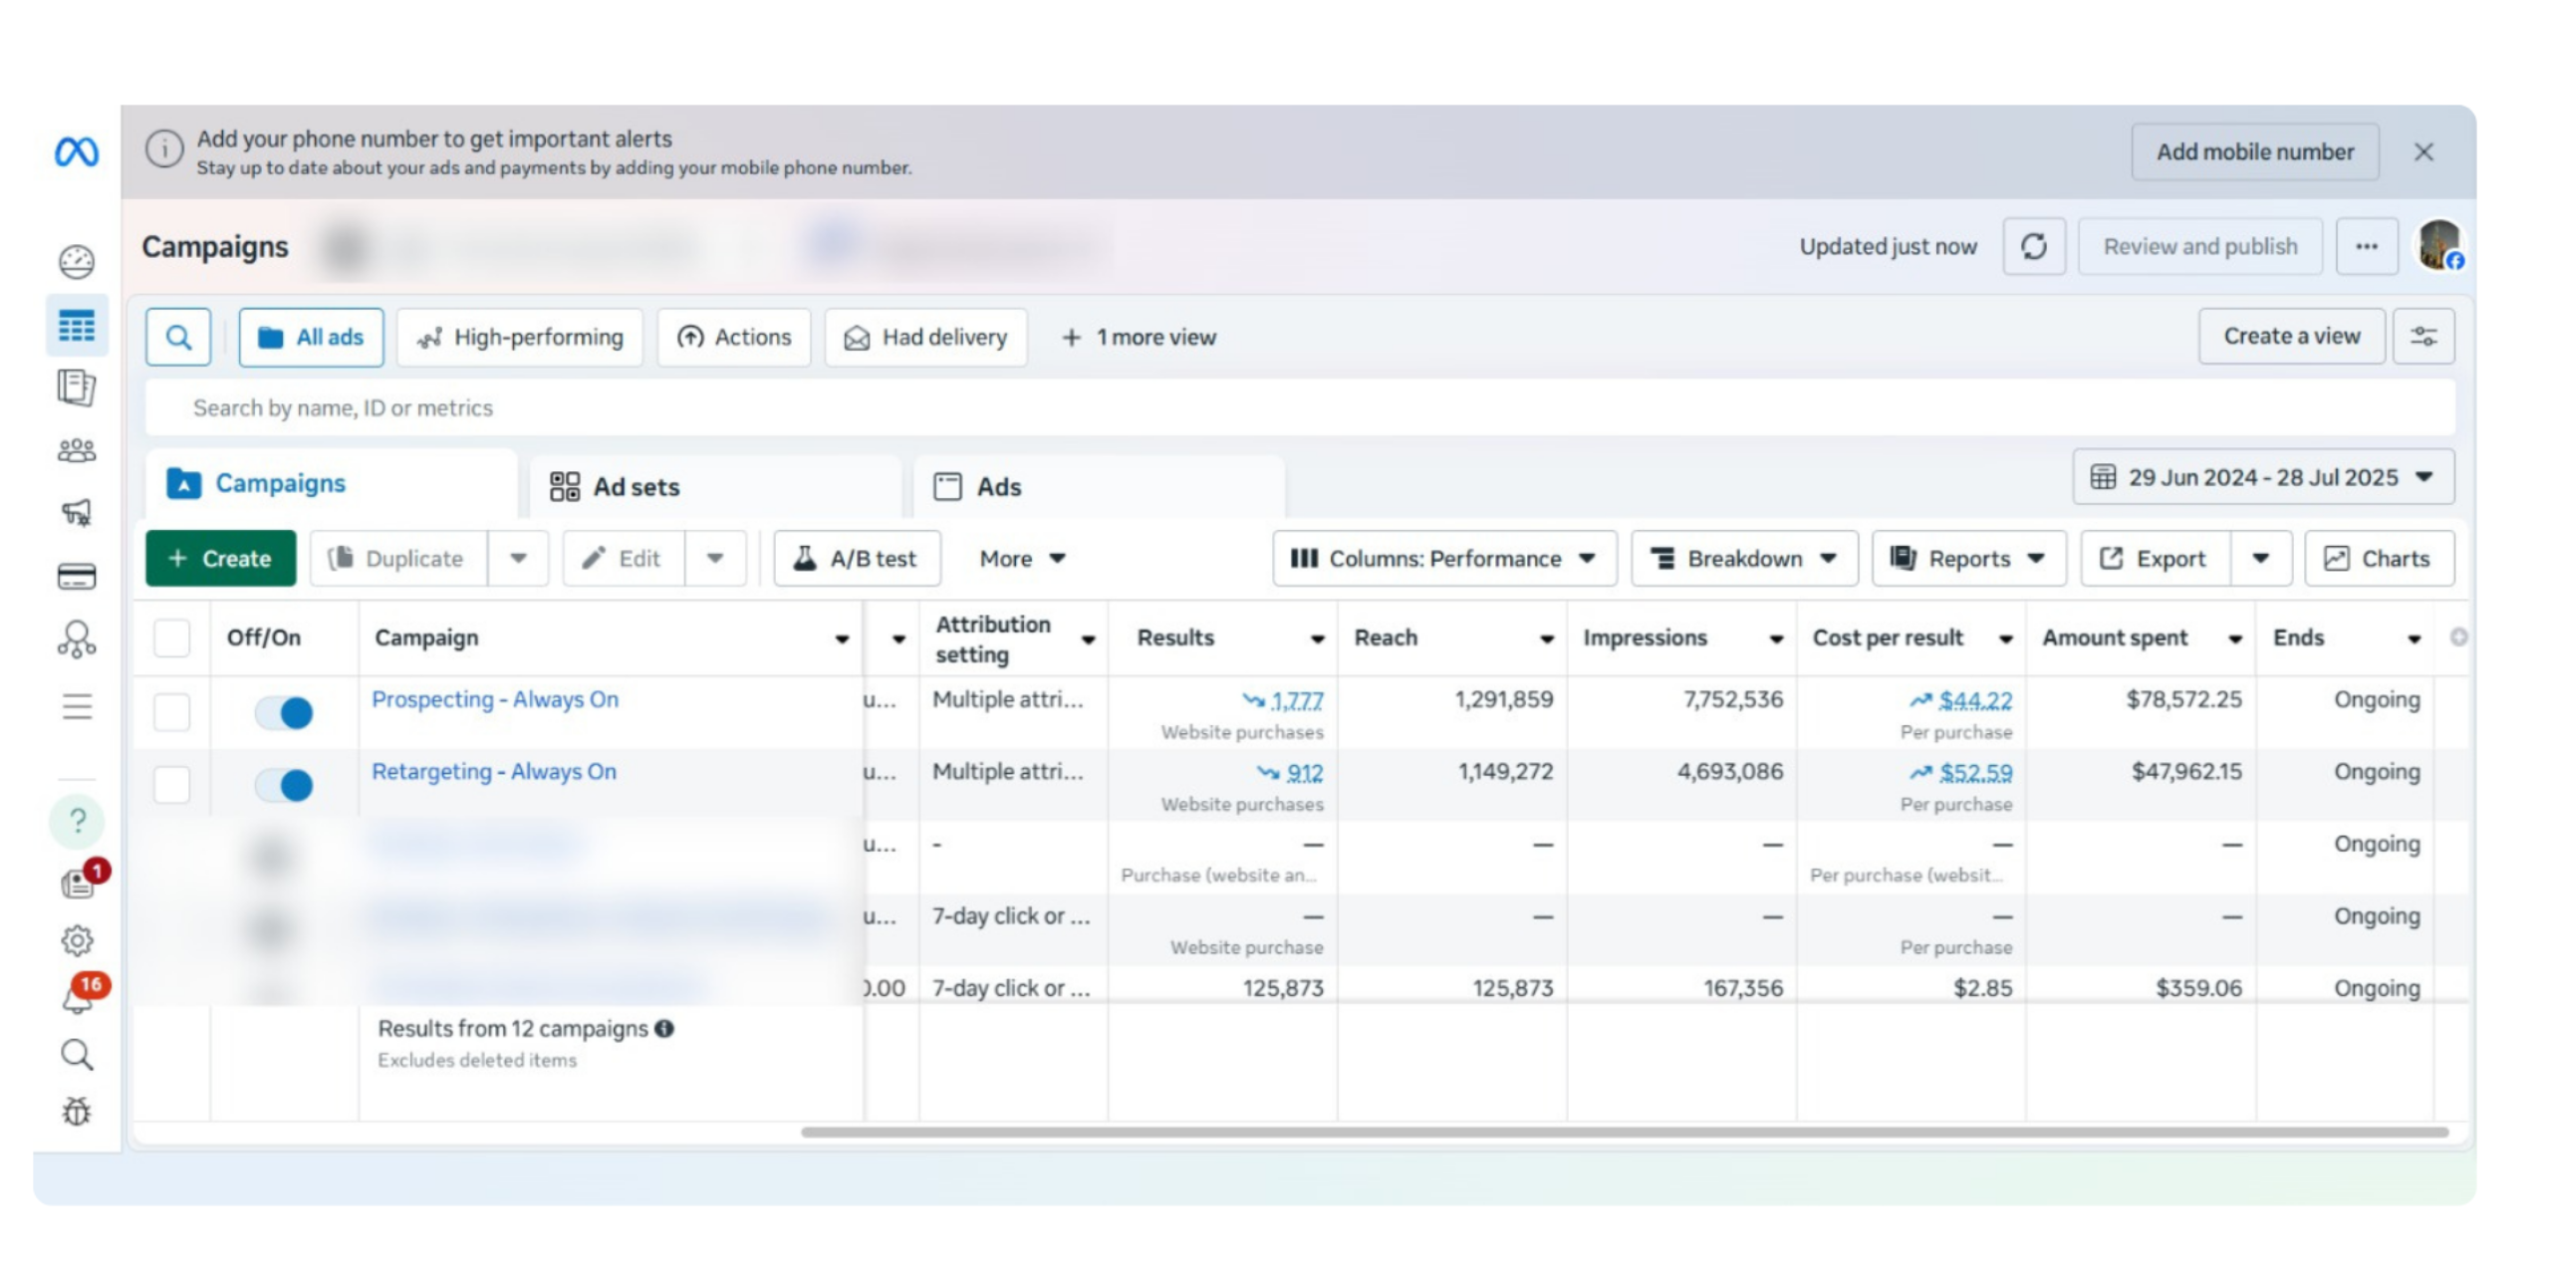Click the bug report icon in sidebar
This screenshot has width=2550, height=1287.
pos(77,1111)
